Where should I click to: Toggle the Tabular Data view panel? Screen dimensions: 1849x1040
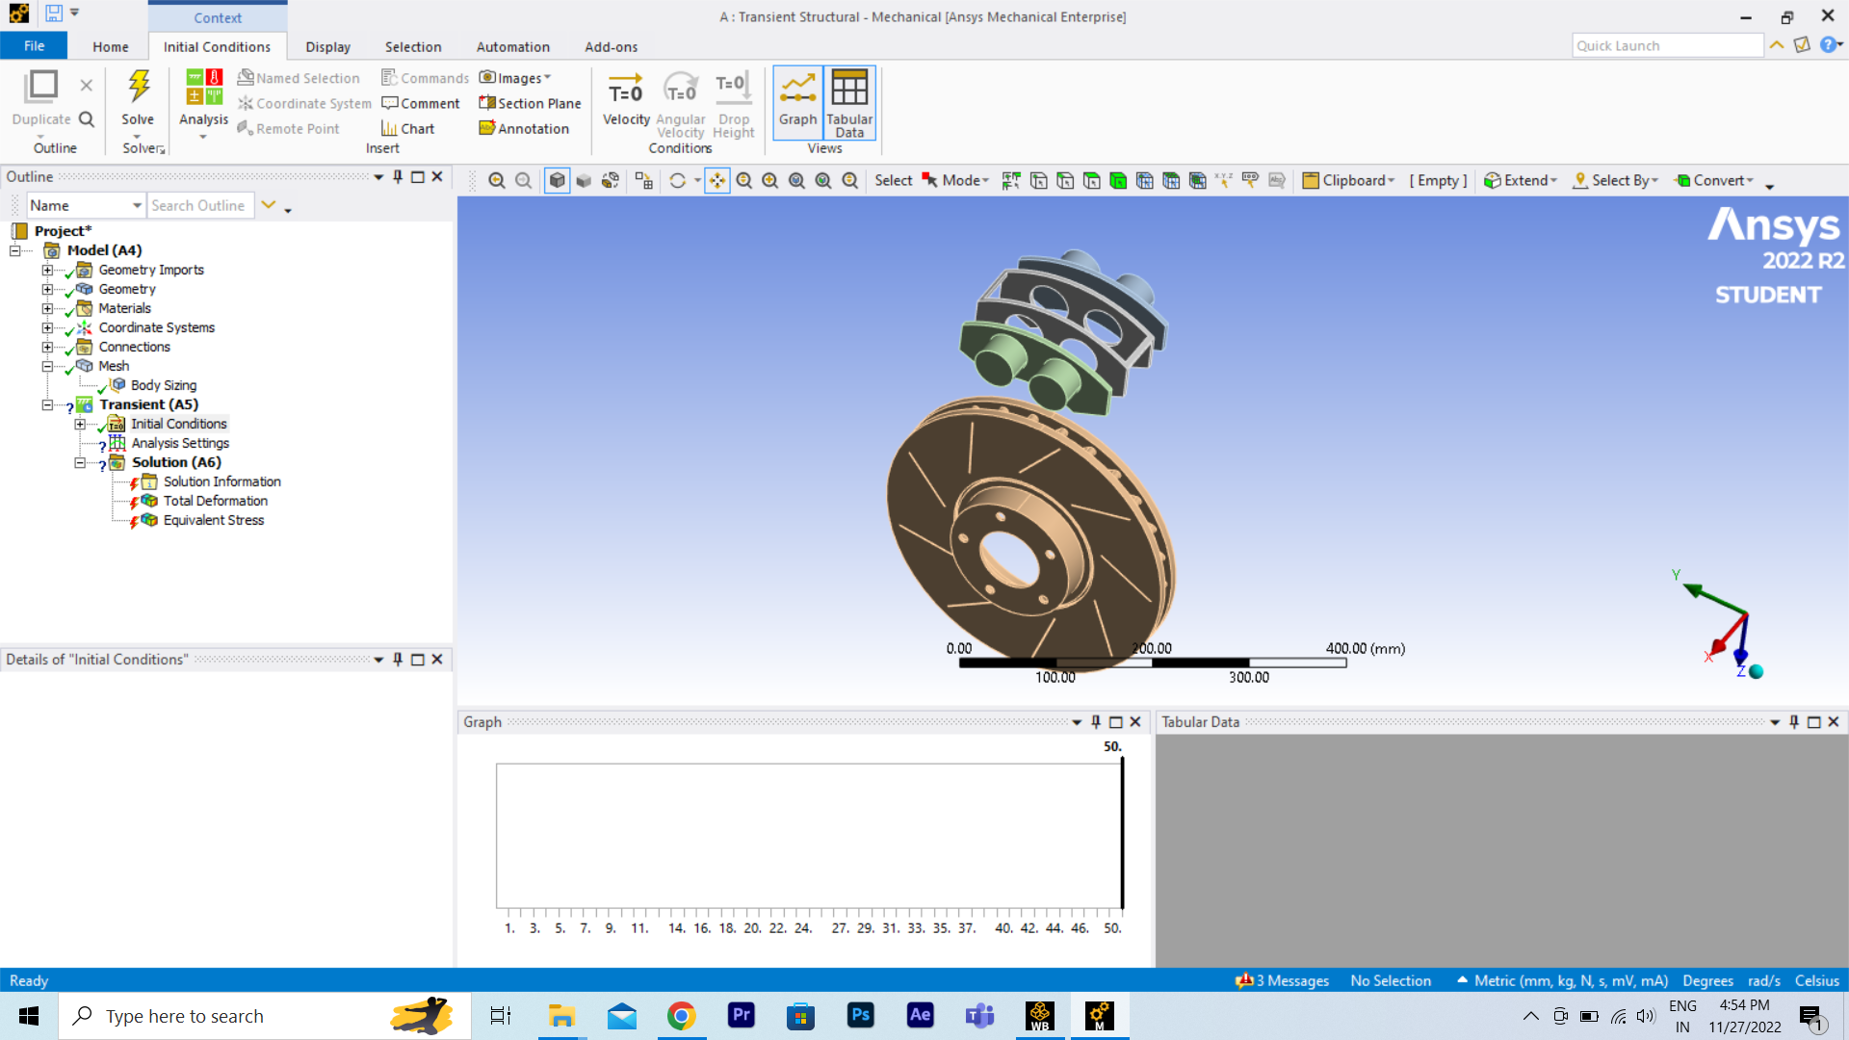pos(849,99)
